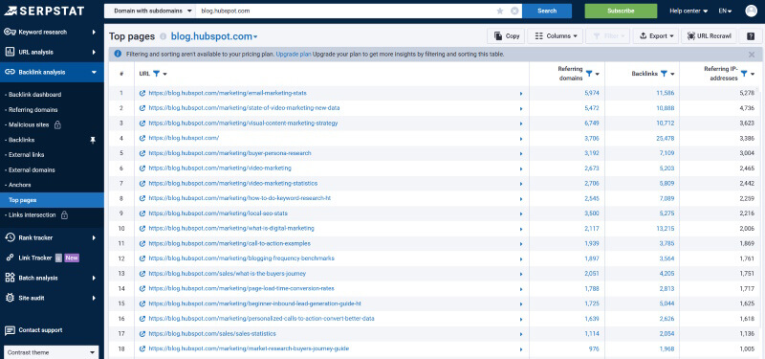Clear the search field with the X icon
765x359 pixels.
[x=514, y=11]
